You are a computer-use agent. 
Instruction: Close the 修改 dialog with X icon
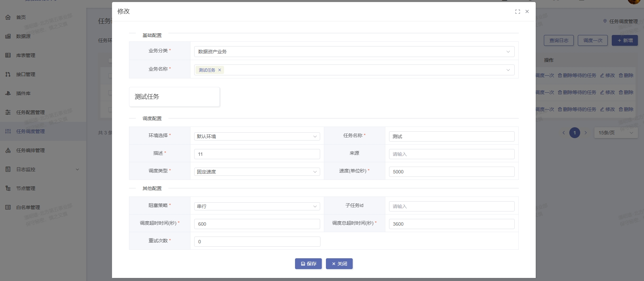coord(527,12)
